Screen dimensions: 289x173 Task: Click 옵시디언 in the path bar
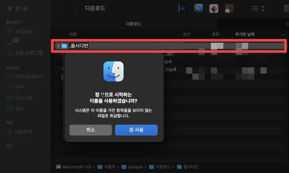pos(188,167)
